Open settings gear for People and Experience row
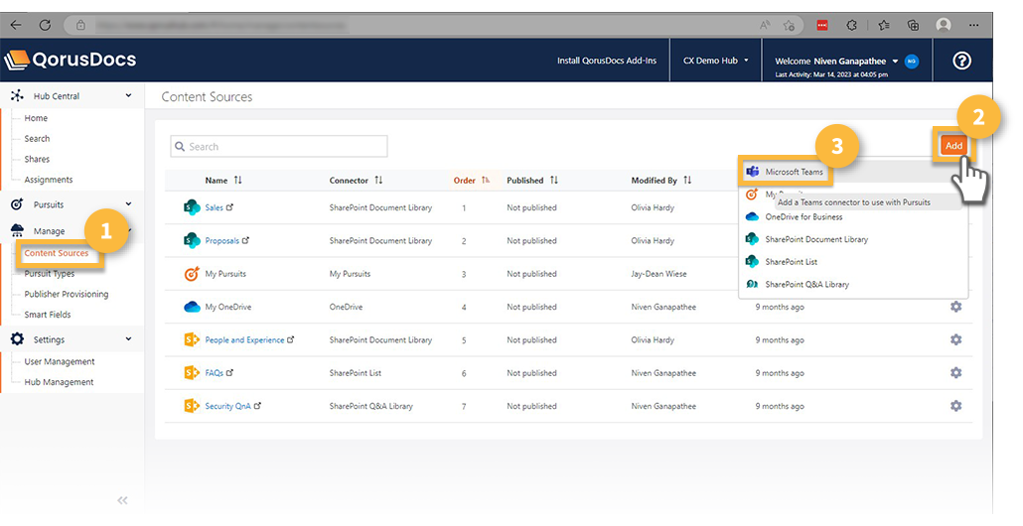 coord(955,339)
